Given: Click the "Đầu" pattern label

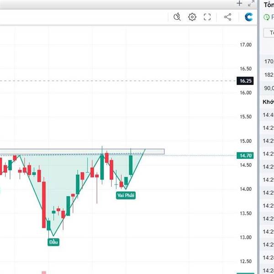Looking at the screenshot, I should [53, 242].
